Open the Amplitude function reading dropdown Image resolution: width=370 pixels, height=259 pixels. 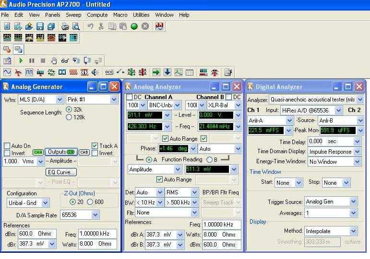click(178, 169)
